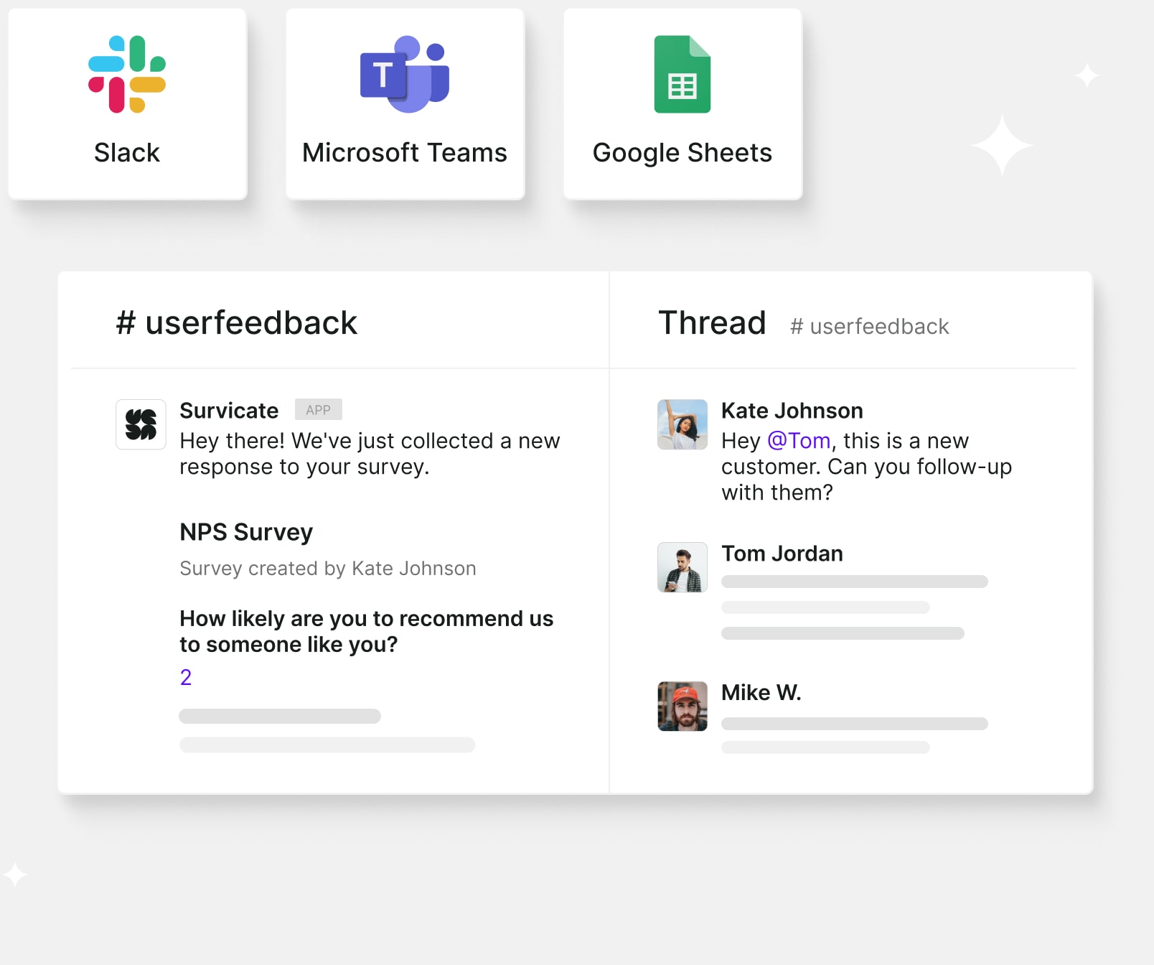1154x965 pixels.
Task: Open the # userfeedback channel header
Action: coord(237,323)
